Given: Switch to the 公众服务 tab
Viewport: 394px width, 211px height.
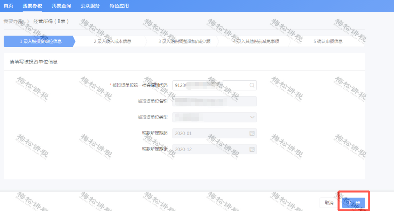Looking at the screenshot, I should point(90,6).
